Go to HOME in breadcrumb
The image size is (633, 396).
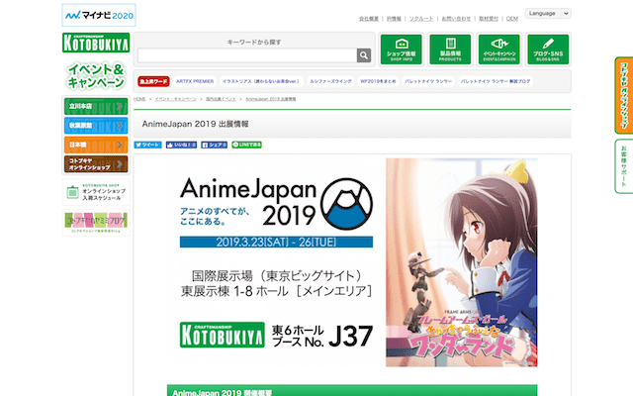tap(139, 99)
